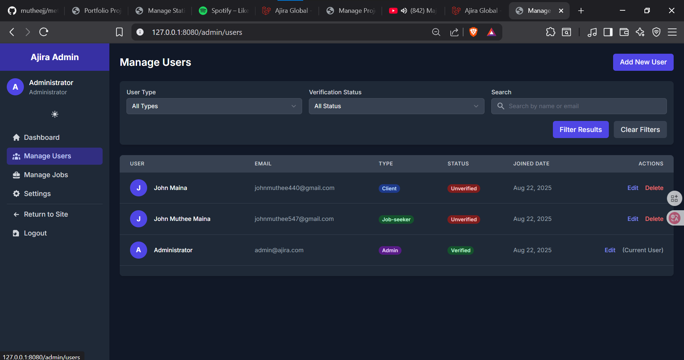Click the Filter Results button
This screenshot has height=360, width=684.
[580, 129]
